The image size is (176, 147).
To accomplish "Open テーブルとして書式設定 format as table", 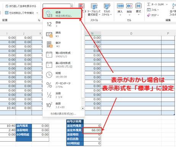I will 94,10.
